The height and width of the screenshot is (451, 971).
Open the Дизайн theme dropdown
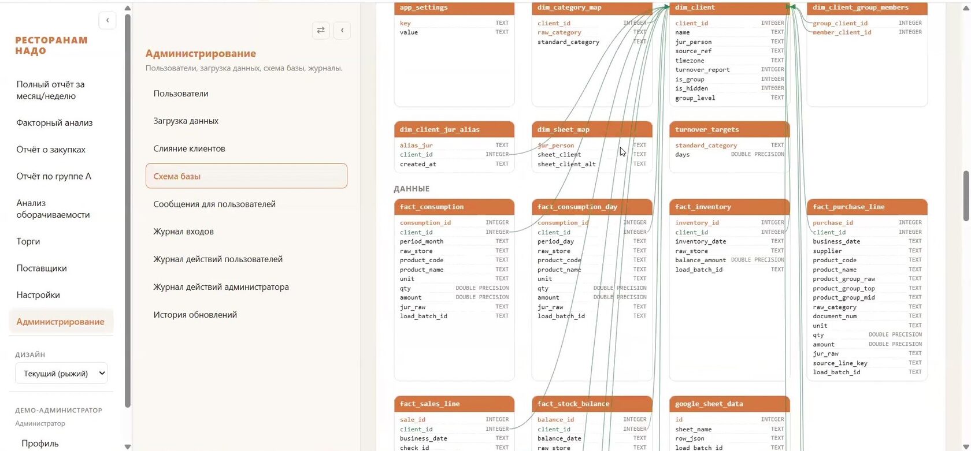pos(61,373)
